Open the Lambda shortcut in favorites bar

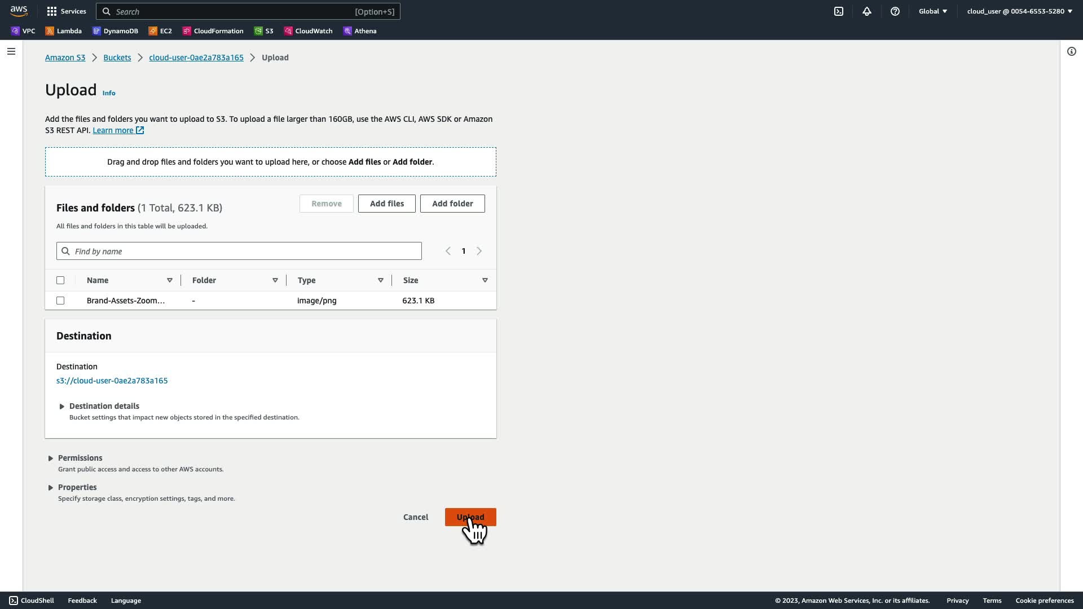[x=64, y=31]
